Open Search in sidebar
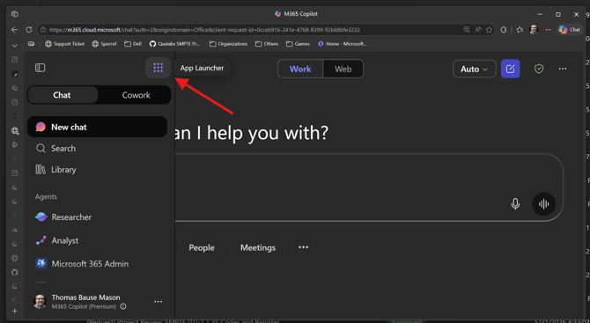Viewport: 590px width, 323px height. click(97, 148)
